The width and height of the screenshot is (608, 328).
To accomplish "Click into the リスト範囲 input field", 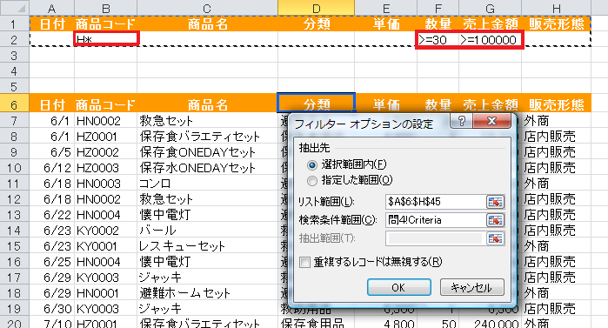I will click(436, 202).
